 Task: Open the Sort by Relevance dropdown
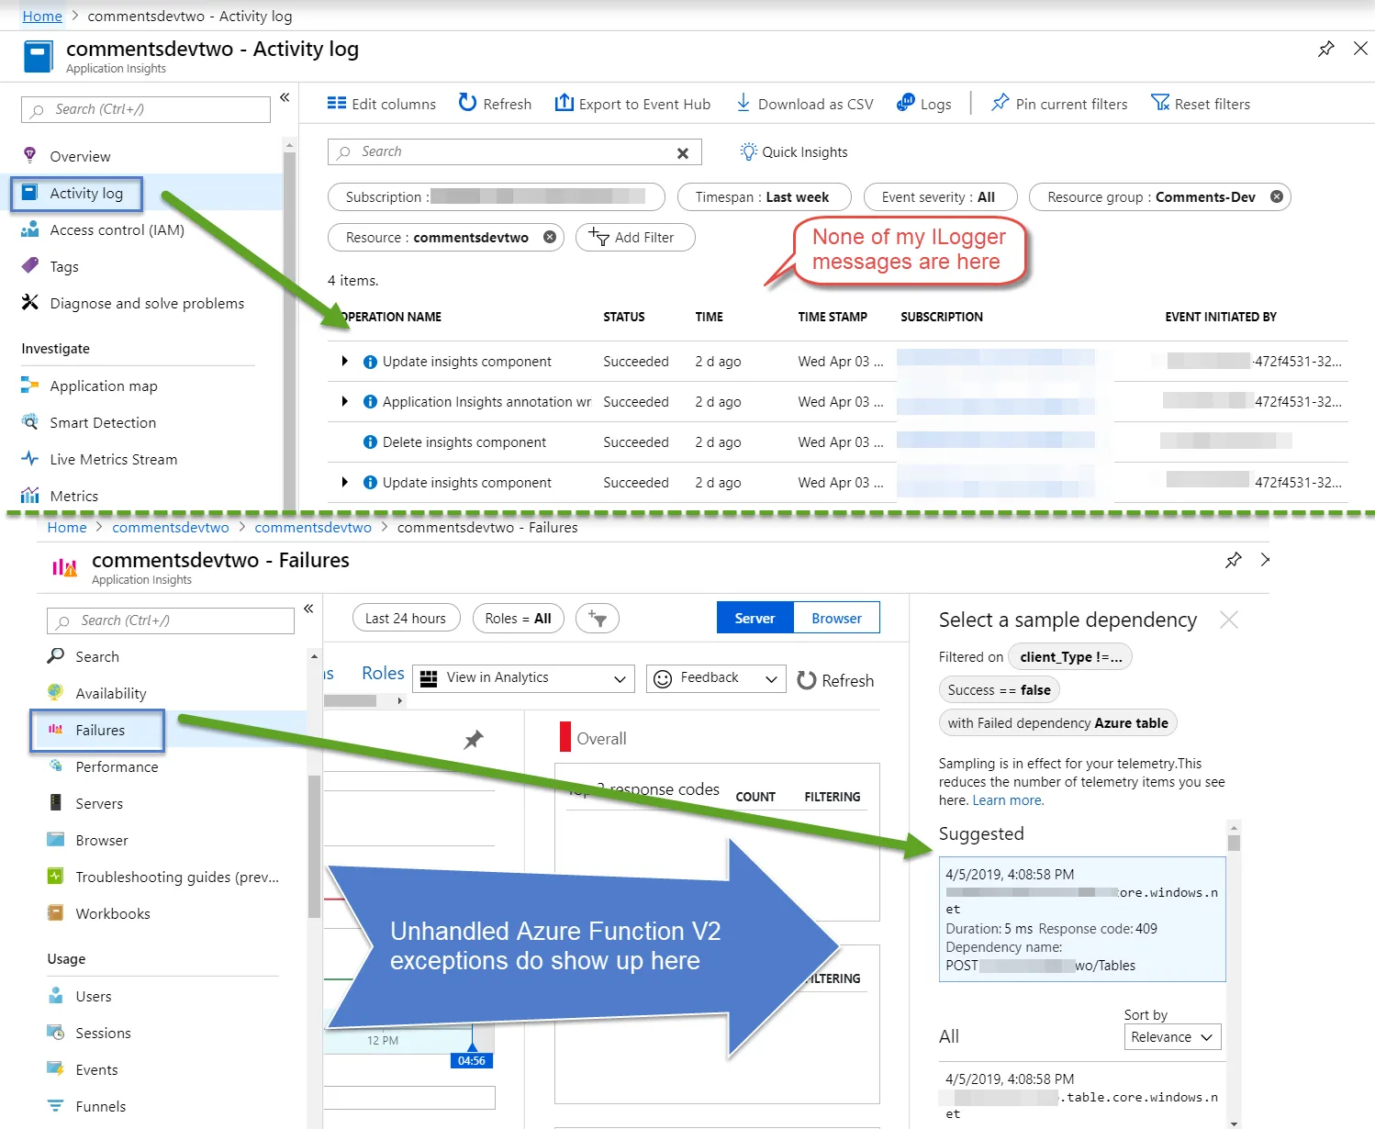tap(1172, 1036)
